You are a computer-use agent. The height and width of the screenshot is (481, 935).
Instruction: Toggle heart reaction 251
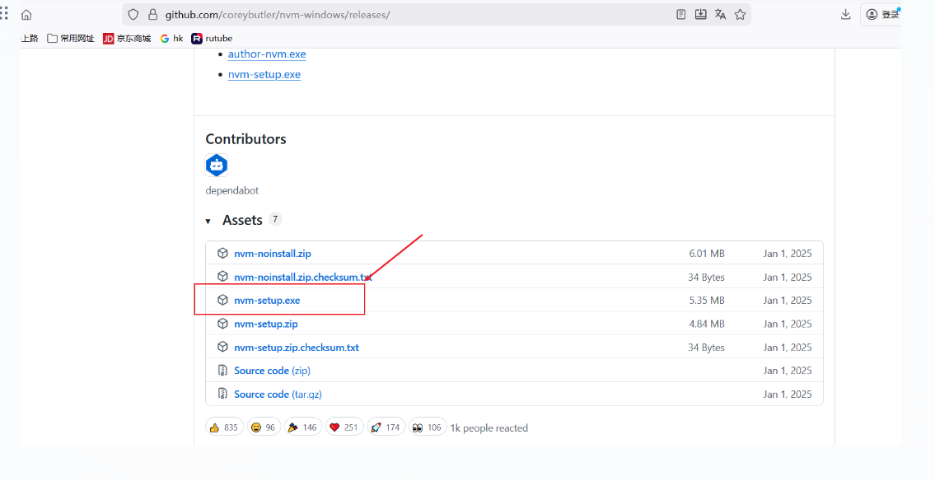click(344, 427)
